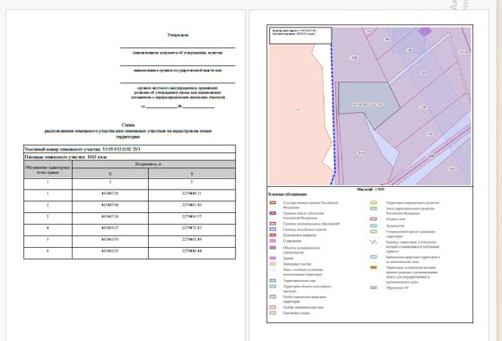Open the right page with the cadastral map
The image size is (502, 341).
(369, 175)
